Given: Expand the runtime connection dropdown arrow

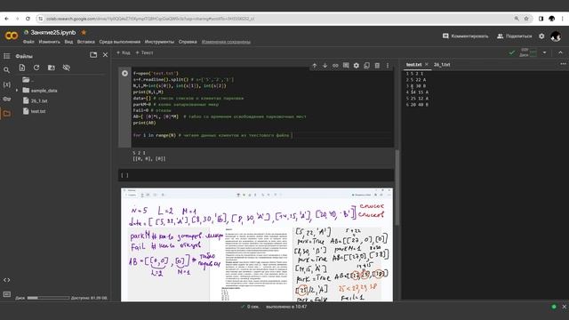Looking at the screenshot, I should point(544,52).
